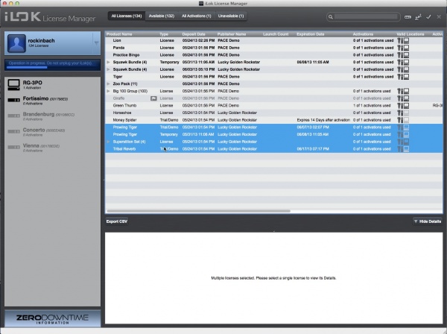Select the Lion license row name
Viewport: 447px width, 334px height.
(x=117, y=40)
